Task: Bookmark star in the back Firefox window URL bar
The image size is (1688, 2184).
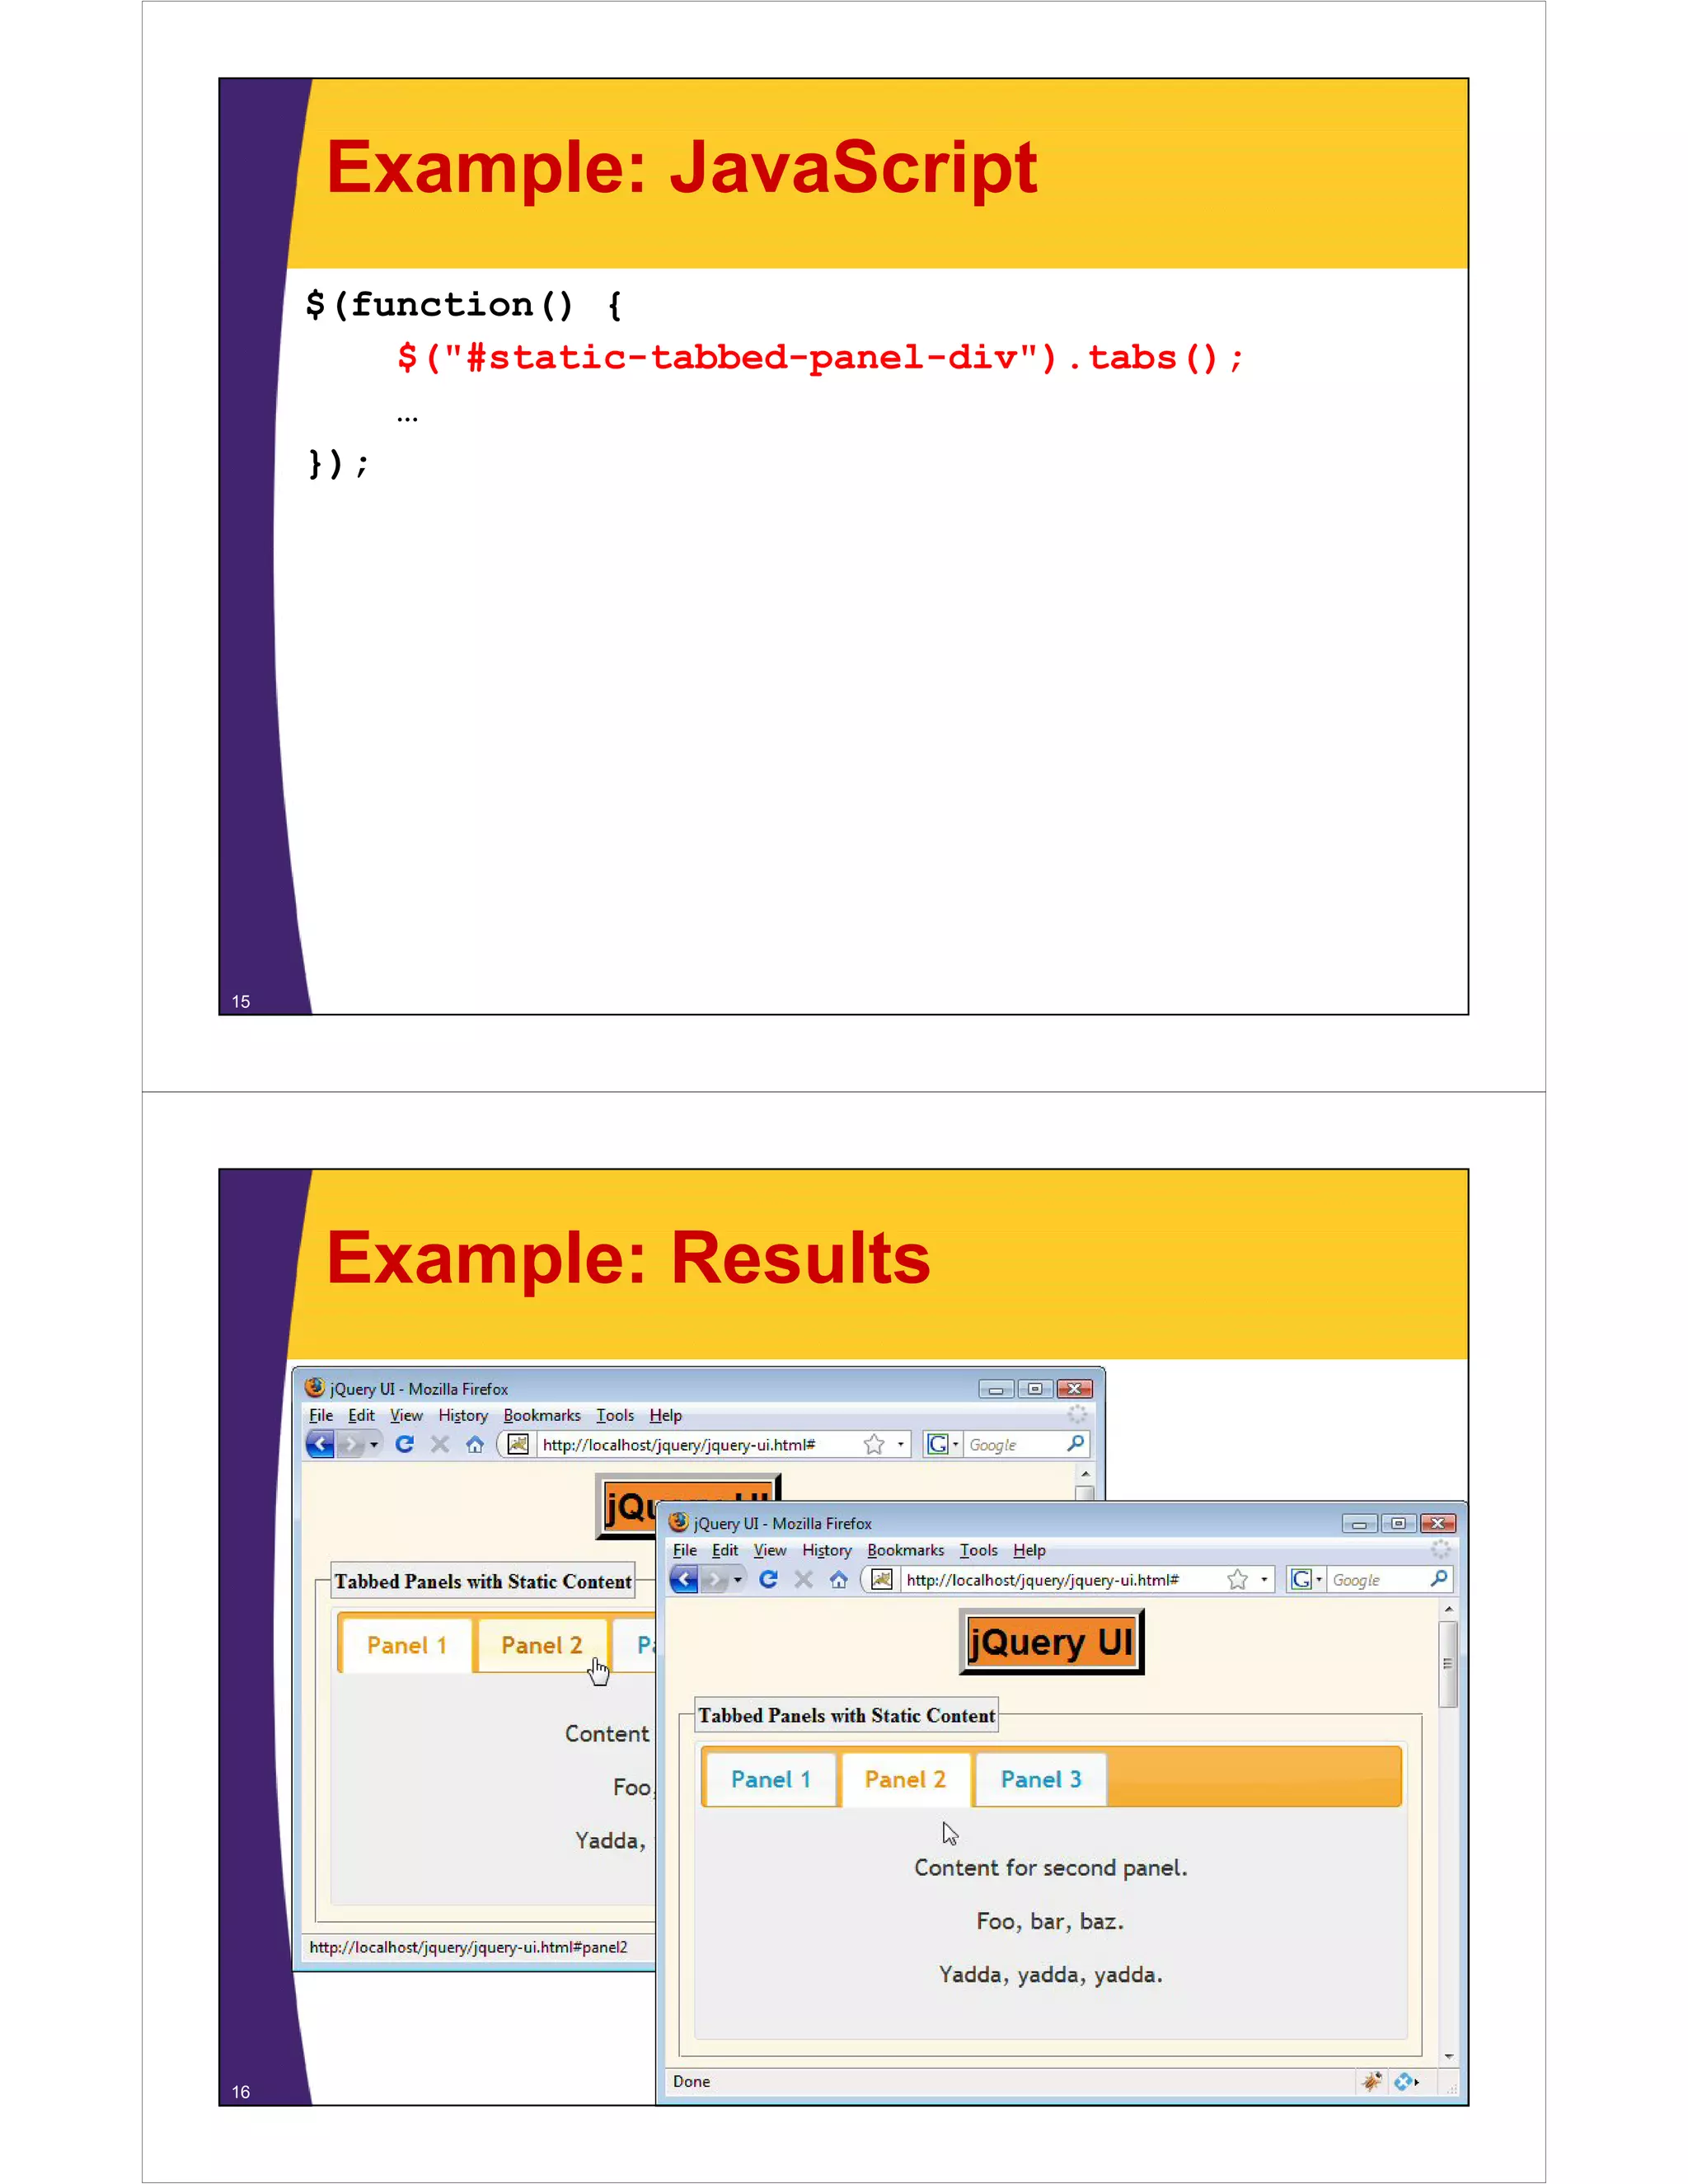Action: coord(873,1444)
